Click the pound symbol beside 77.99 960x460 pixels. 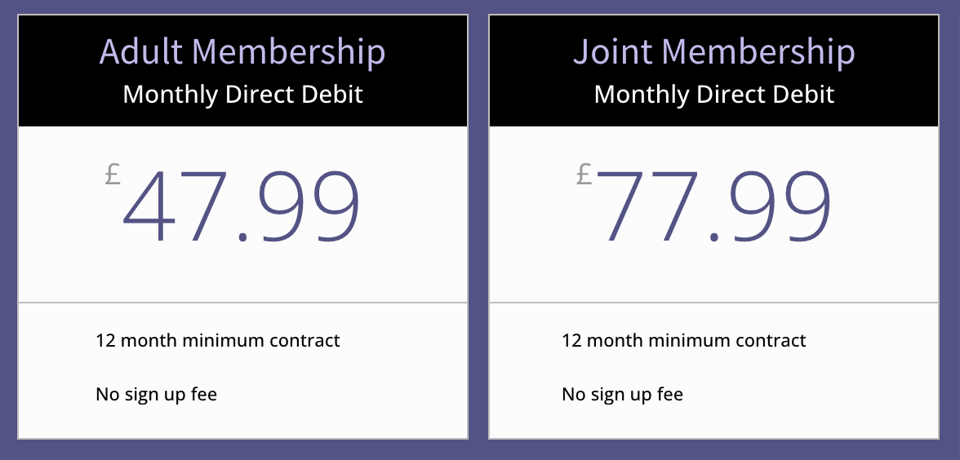coord(584,175)
